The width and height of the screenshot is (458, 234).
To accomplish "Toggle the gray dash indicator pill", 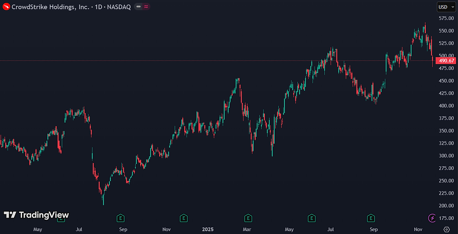I will [x=138, y=7].
